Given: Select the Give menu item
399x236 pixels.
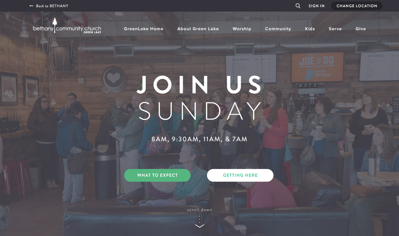Looking at the screenshot, I should click(361, 29).
